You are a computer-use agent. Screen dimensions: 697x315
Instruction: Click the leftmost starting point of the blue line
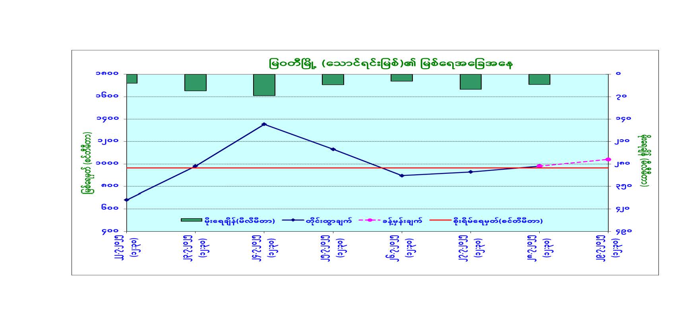127,200
